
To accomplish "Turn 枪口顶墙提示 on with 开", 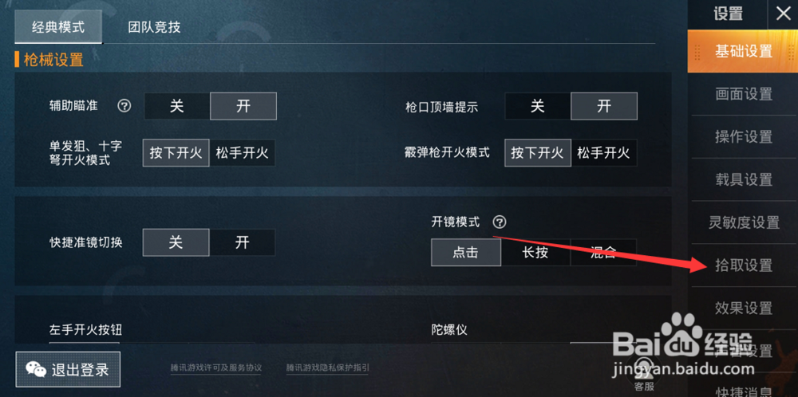I will pos(604,106).
